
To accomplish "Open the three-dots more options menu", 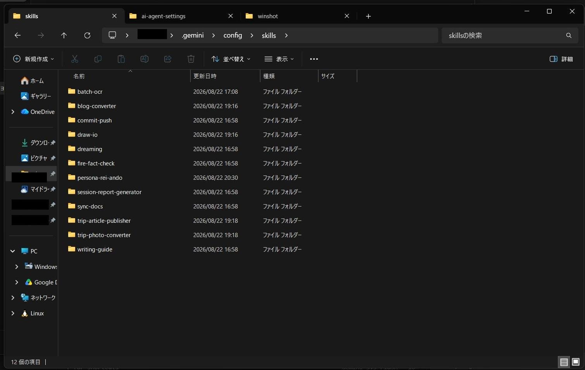I will [314, 59].
